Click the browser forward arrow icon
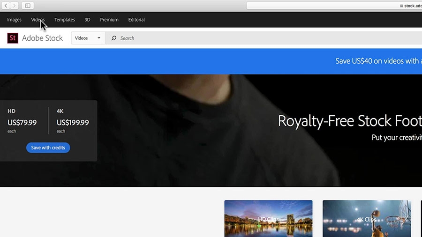 pos(14,5)
